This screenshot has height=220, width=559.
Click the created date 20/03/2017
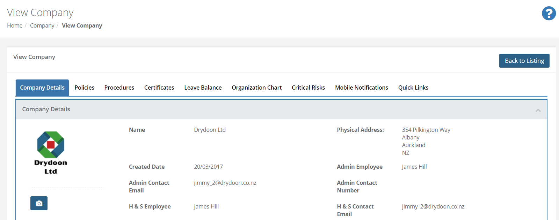pyautogui.click(x=209, y=167)
